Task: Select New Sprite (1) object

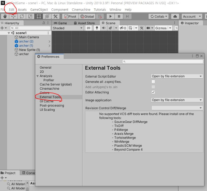Action: point(29,50)
